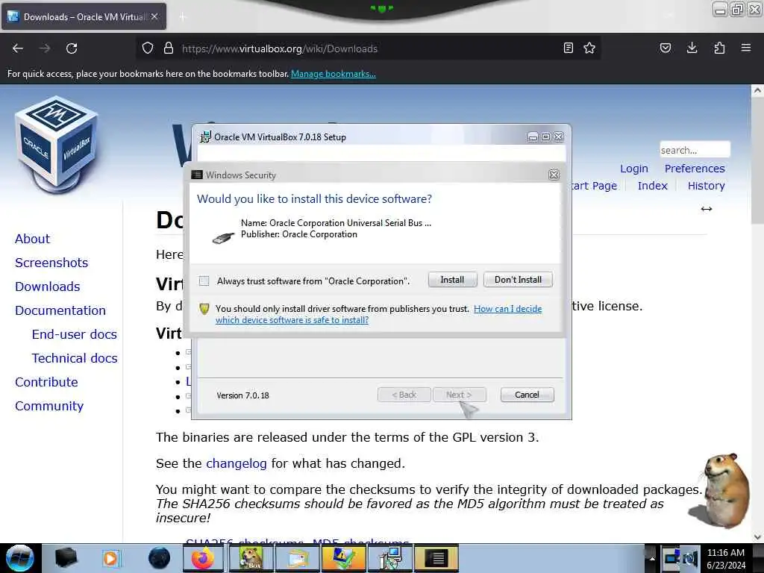Screen dimensions: 764x573
Task: Select the Downloads – Oracle VM VirtualBox tab
Action: coord(84,16)
